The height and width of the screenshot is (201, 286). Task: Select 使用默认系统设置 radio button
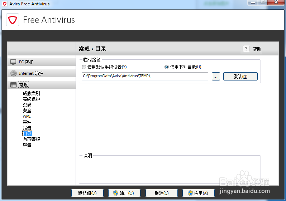click(x=84, y=67)
